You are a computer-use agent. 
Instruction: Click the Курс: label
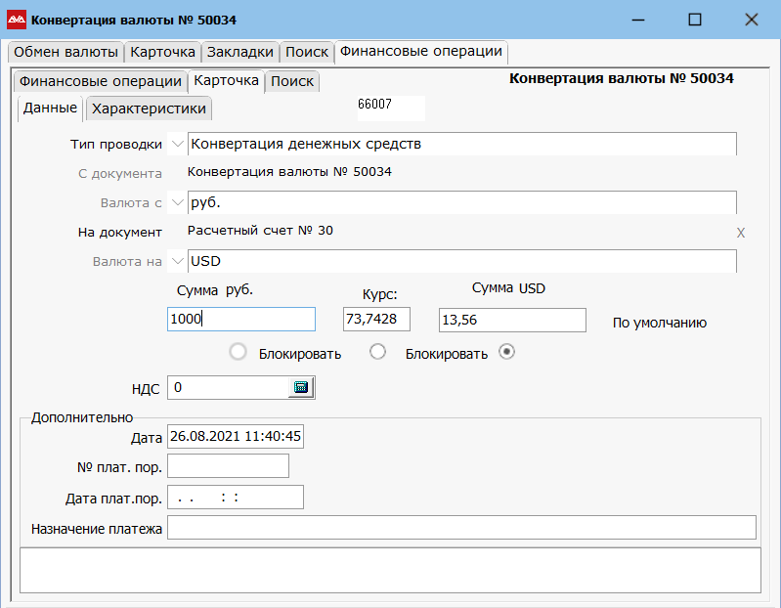[x=380, y=294]
